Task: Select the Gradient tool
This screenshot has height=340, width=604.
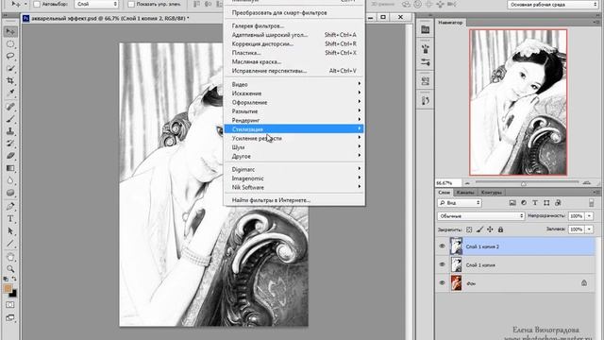Action: click(10, 168)
